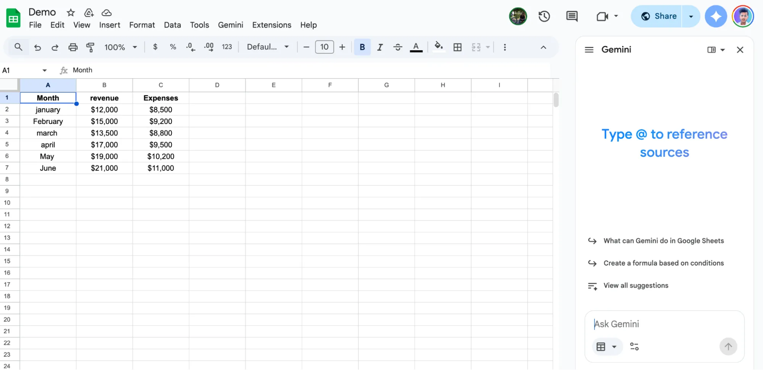The image size is (763, 370).
Task: Toggle bold formatting
Action: click(x=362, y=47)
